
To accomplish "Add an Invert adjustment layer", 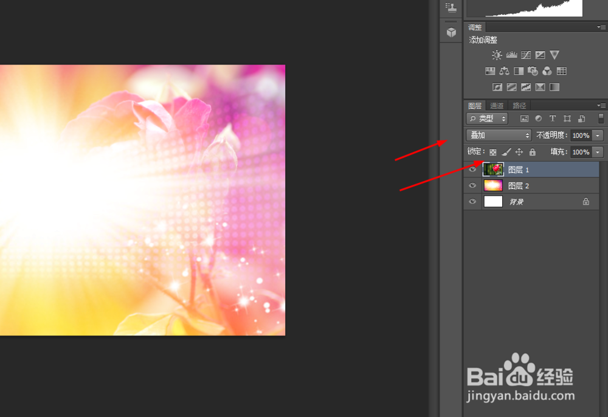I will tap(497, 87).
